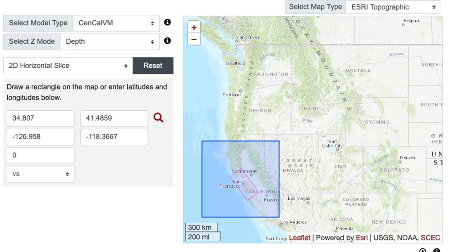Click the red magnifier search icon
Viewport: 451px width, 252px height.
coord(158,118)
